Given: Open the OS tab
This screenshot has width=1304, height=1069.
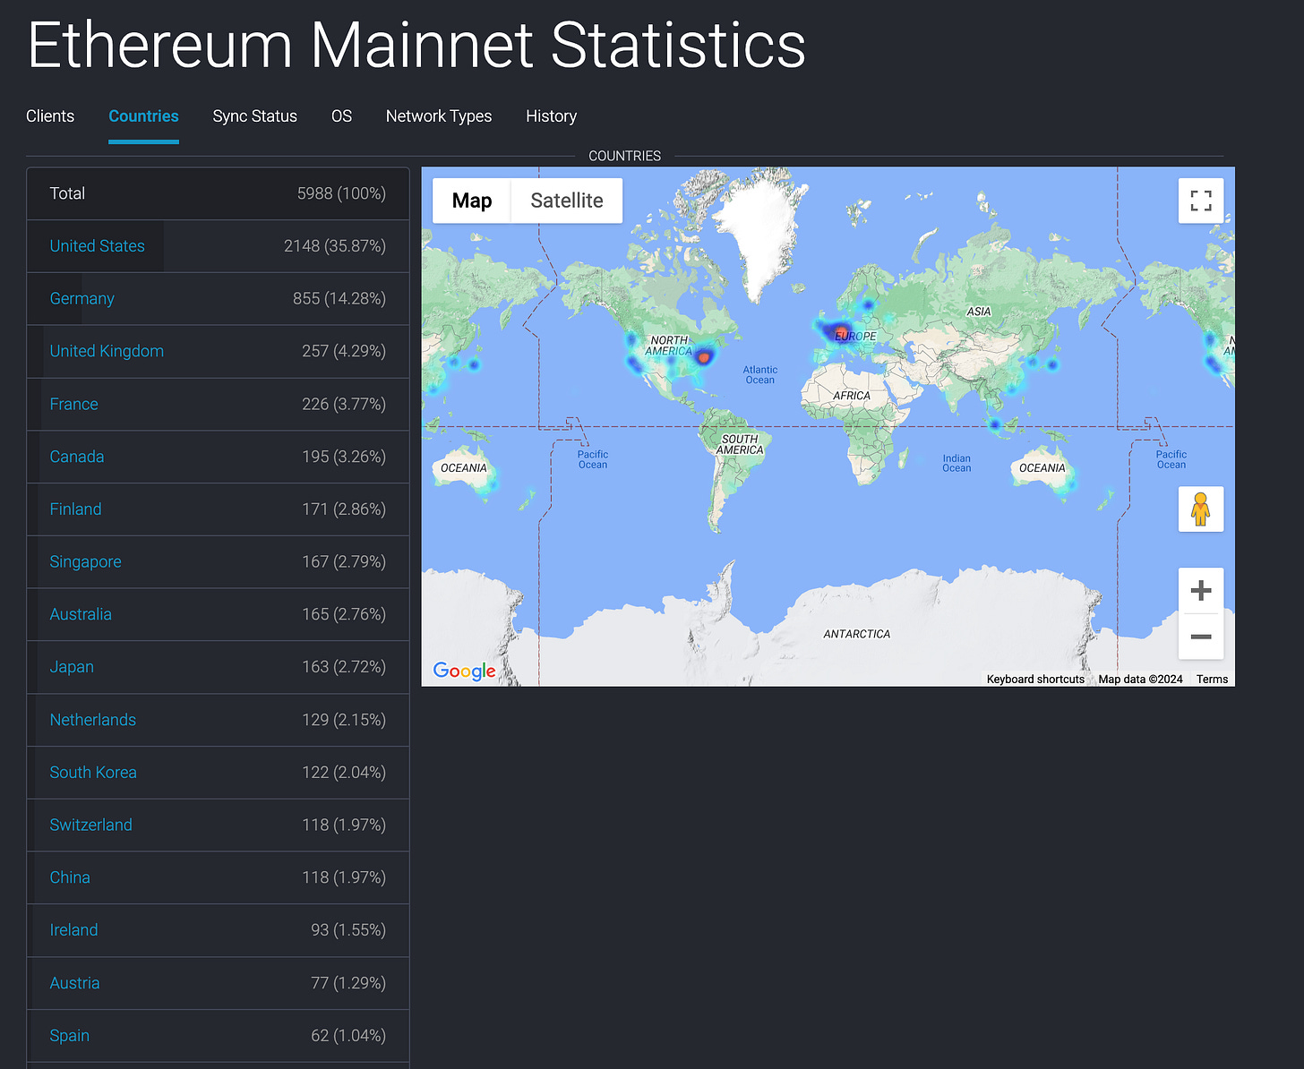Looking at the screenshot, I should pyautogui.click(x=341, y=116).
